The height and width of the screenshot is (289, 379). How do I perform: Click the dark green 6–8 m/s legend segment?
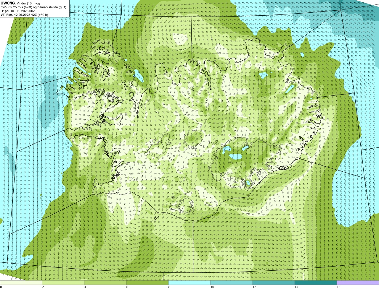pos(147,283)
